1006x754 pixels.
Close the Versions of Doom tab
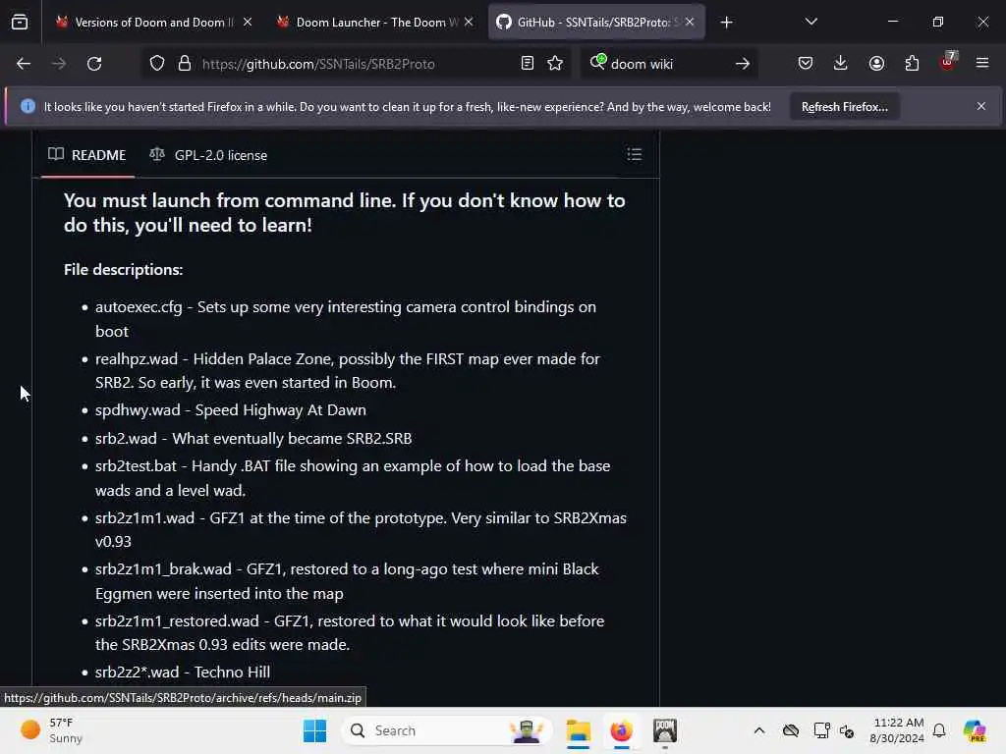(248, 22)
